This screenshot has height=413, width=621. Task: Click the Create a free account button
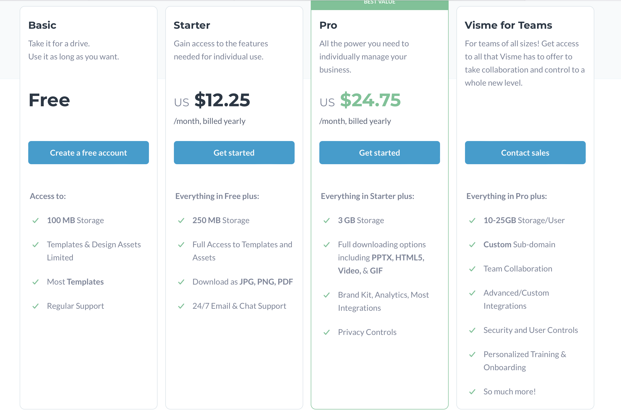tap(88, 153)
